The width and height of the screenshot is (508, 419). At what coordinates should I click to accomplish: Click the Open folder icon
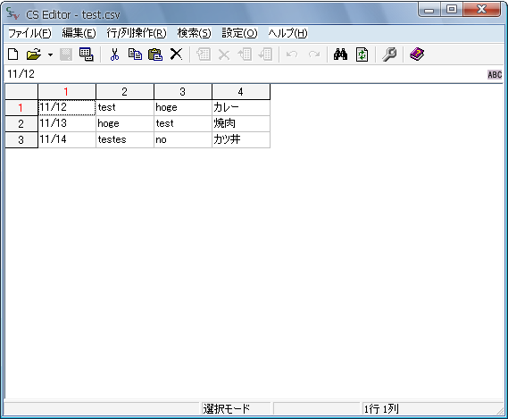point(34,54)
